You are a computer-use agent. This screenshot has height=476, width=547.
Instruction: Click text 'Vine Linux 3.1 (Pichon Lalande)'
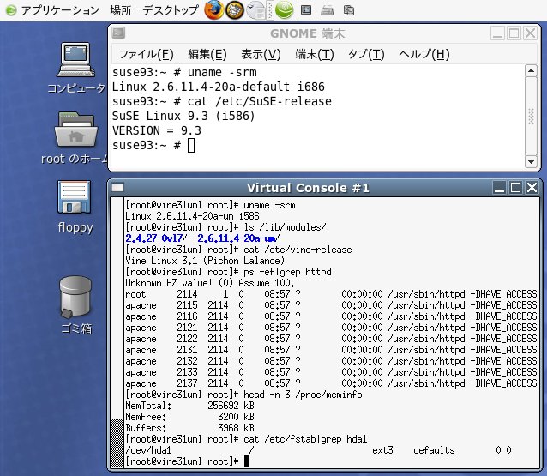point(205,261)
